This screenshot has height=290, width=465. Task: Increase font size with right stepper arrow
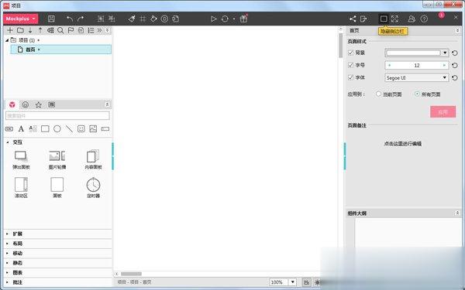tap(444, 66)
